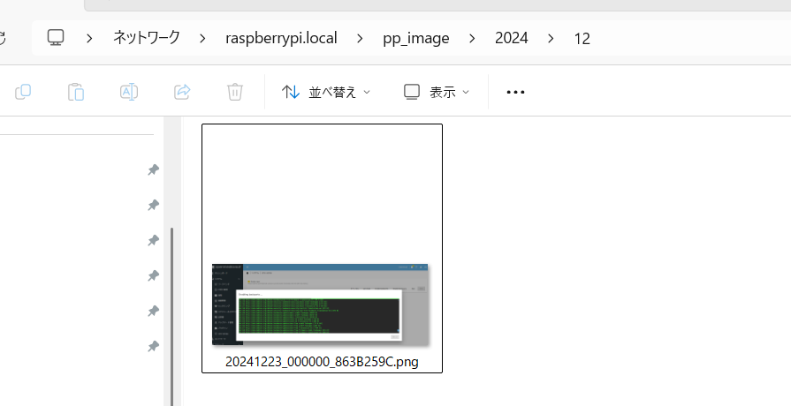Expand chevron after ネットワーク
Screen dimensions: 791x406
(x=202, y=38)
